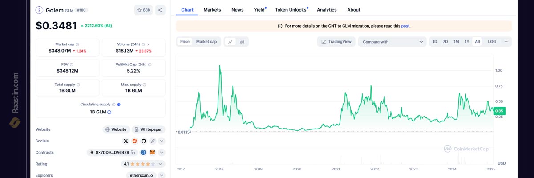
Task: Expand the Explorers list
Action: (162, 175)
